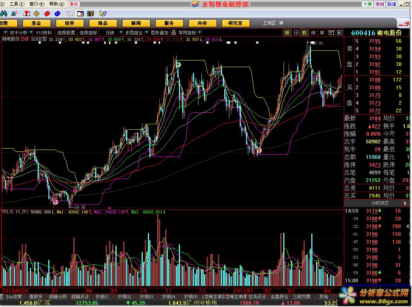Click the 委托 order entrust button
The width and height of the screenshot is (412, 307).
point(74,4)
